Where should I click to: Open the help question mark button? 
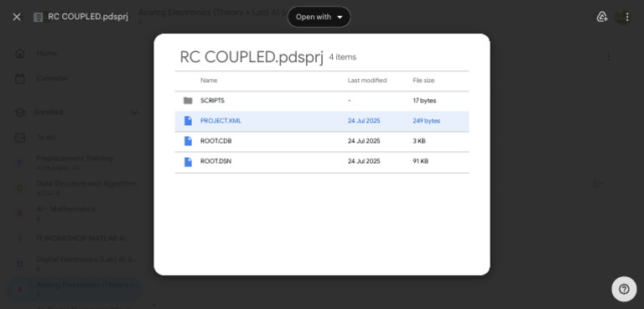(x=624, y=289)
